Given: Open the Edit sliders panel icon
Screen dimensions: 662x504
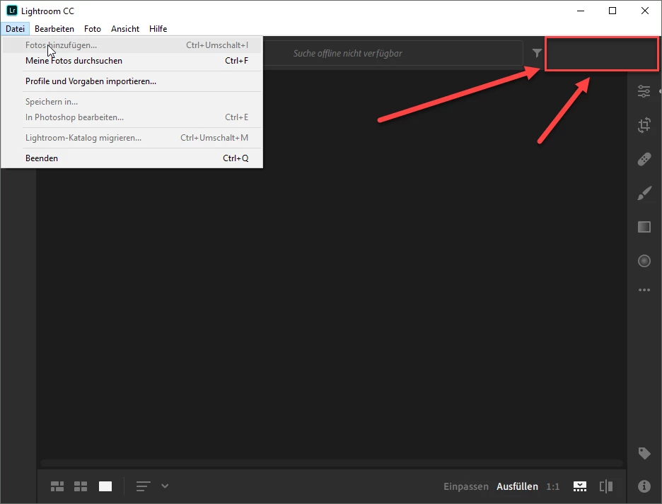Looking at the screenshot, I should coord(644,91).
